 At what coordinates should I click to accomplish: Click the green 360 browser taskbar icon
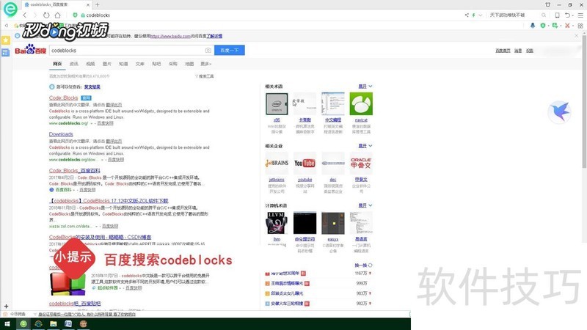[x=23, y=324]
